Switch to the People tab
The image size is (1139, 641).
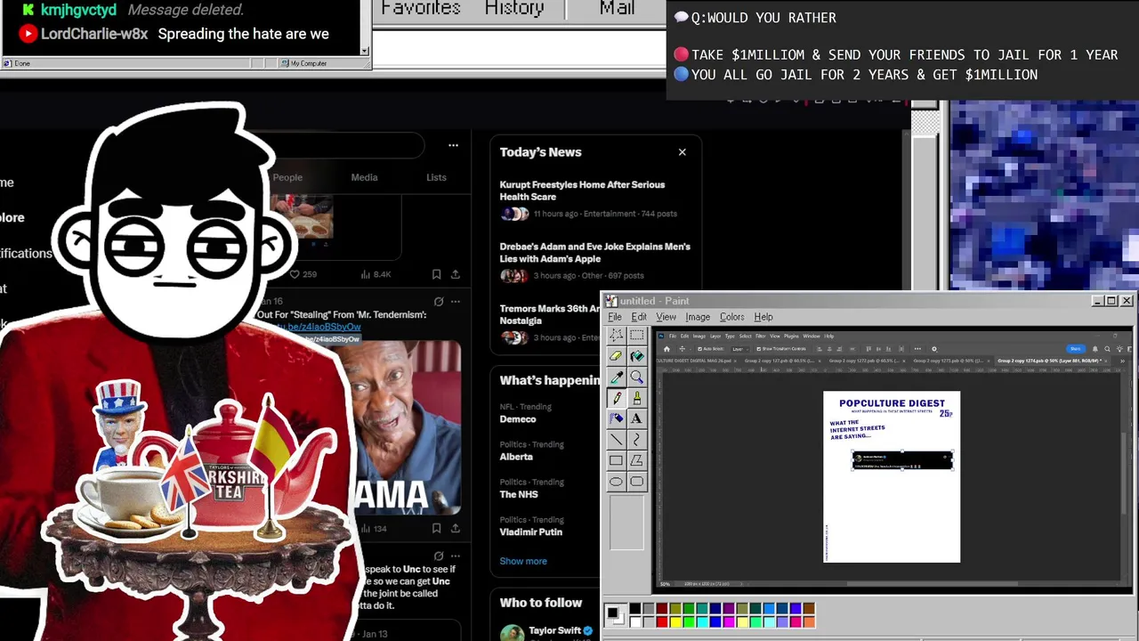click(x=287, y=177)
